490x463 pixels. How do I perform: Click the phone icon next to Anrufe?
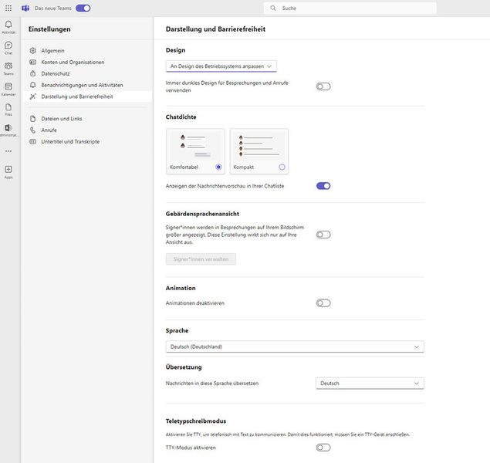(x=33, y=130)
